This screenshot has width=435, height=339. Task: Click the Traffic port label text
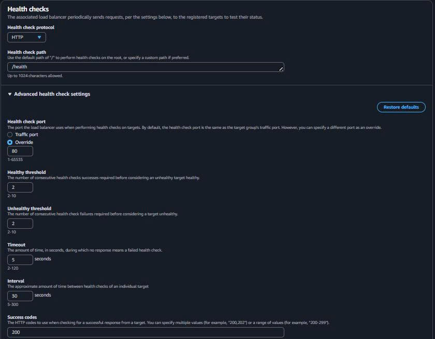pyautogui.click(x=26, y=135)
